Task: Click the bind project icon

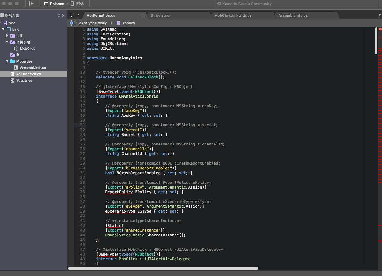Action: pos(9,29)
